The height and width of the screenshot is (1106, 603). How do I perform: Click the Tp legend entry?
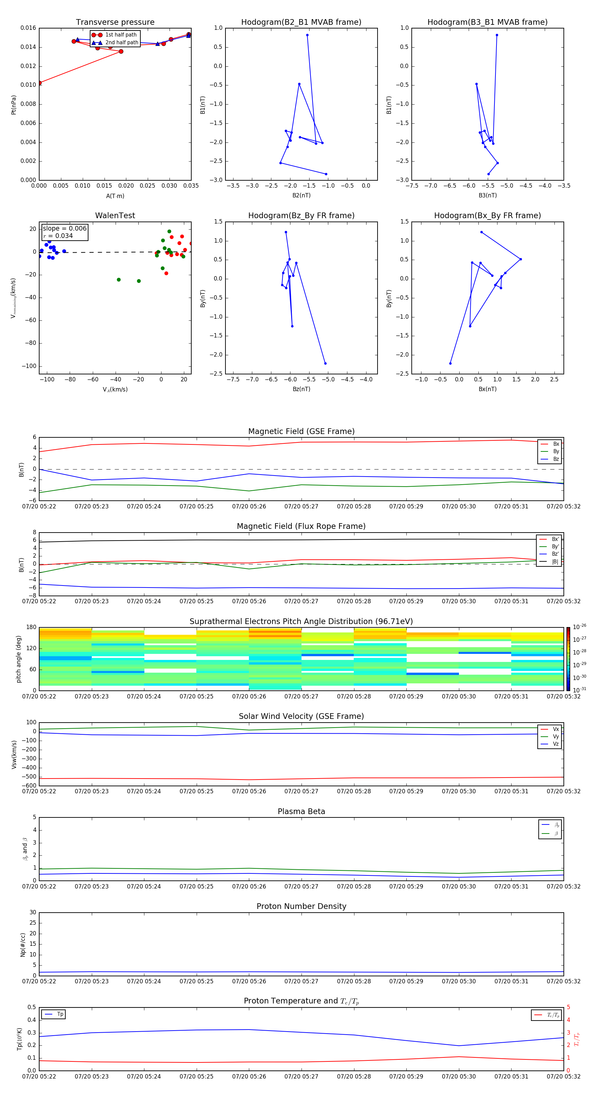tap(54, 1015)
